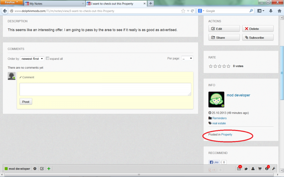284x177 pixels.
Task: Open the wrench tools icon
Action: click(x=274, y=169)
